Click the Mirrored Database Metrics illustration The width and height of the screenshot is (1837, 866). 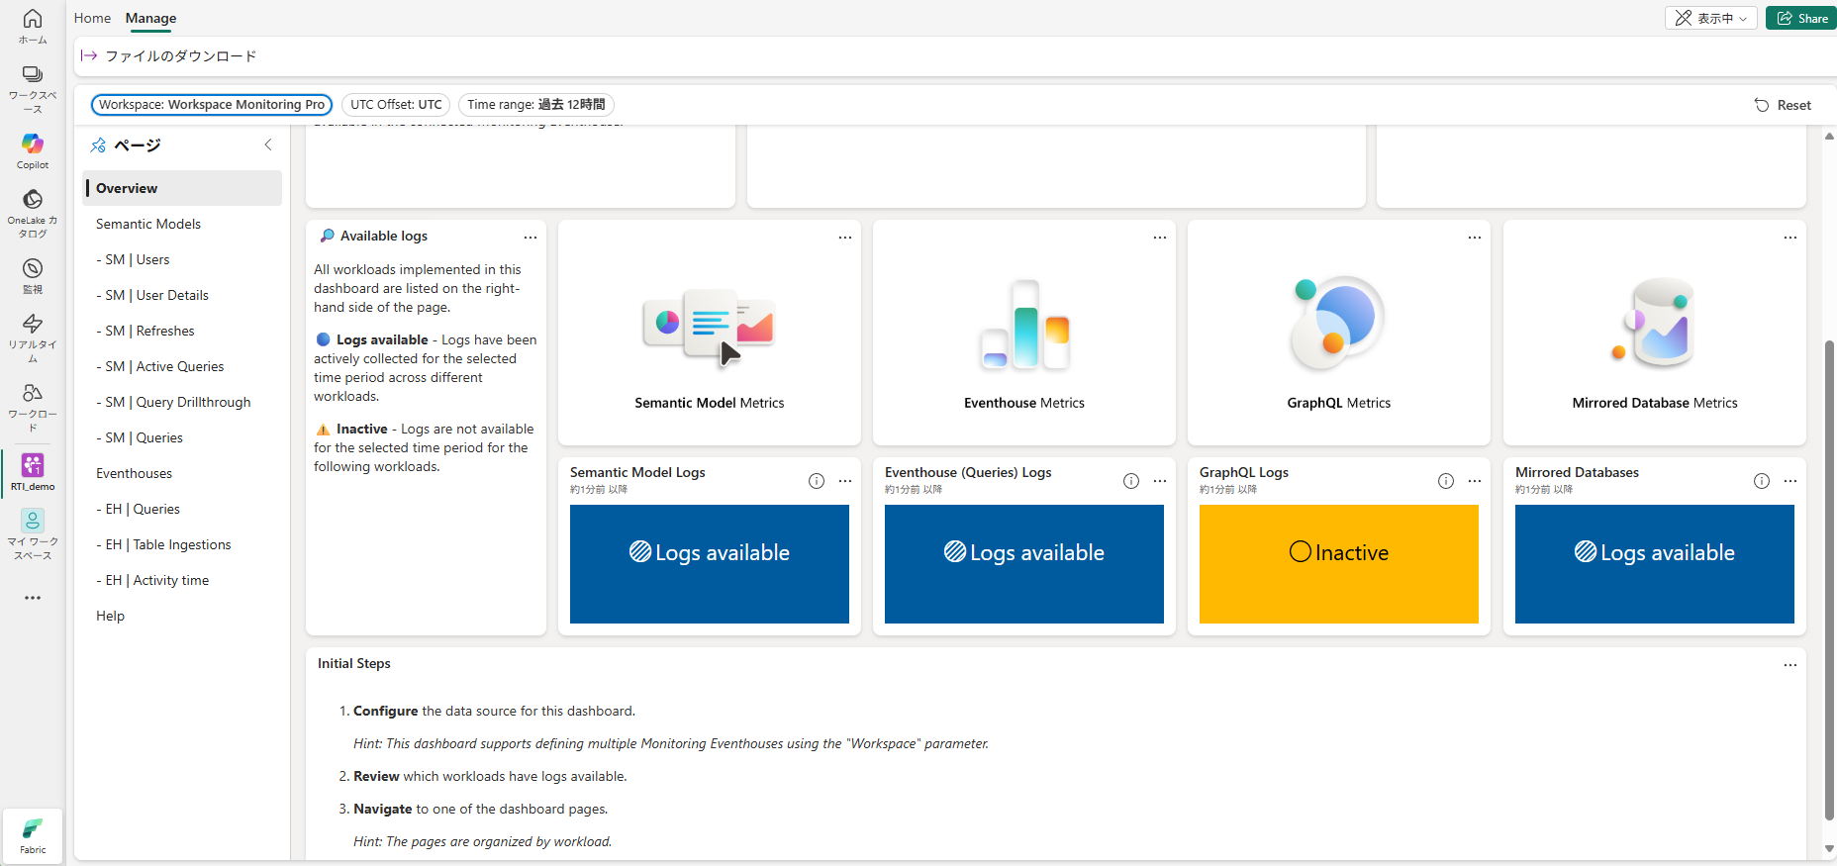coord(1655,323)
